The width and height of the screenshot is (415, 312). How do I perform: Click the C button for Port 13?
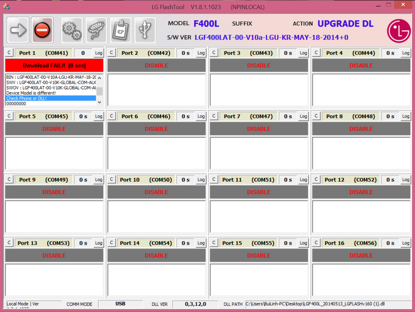point(9,243)
